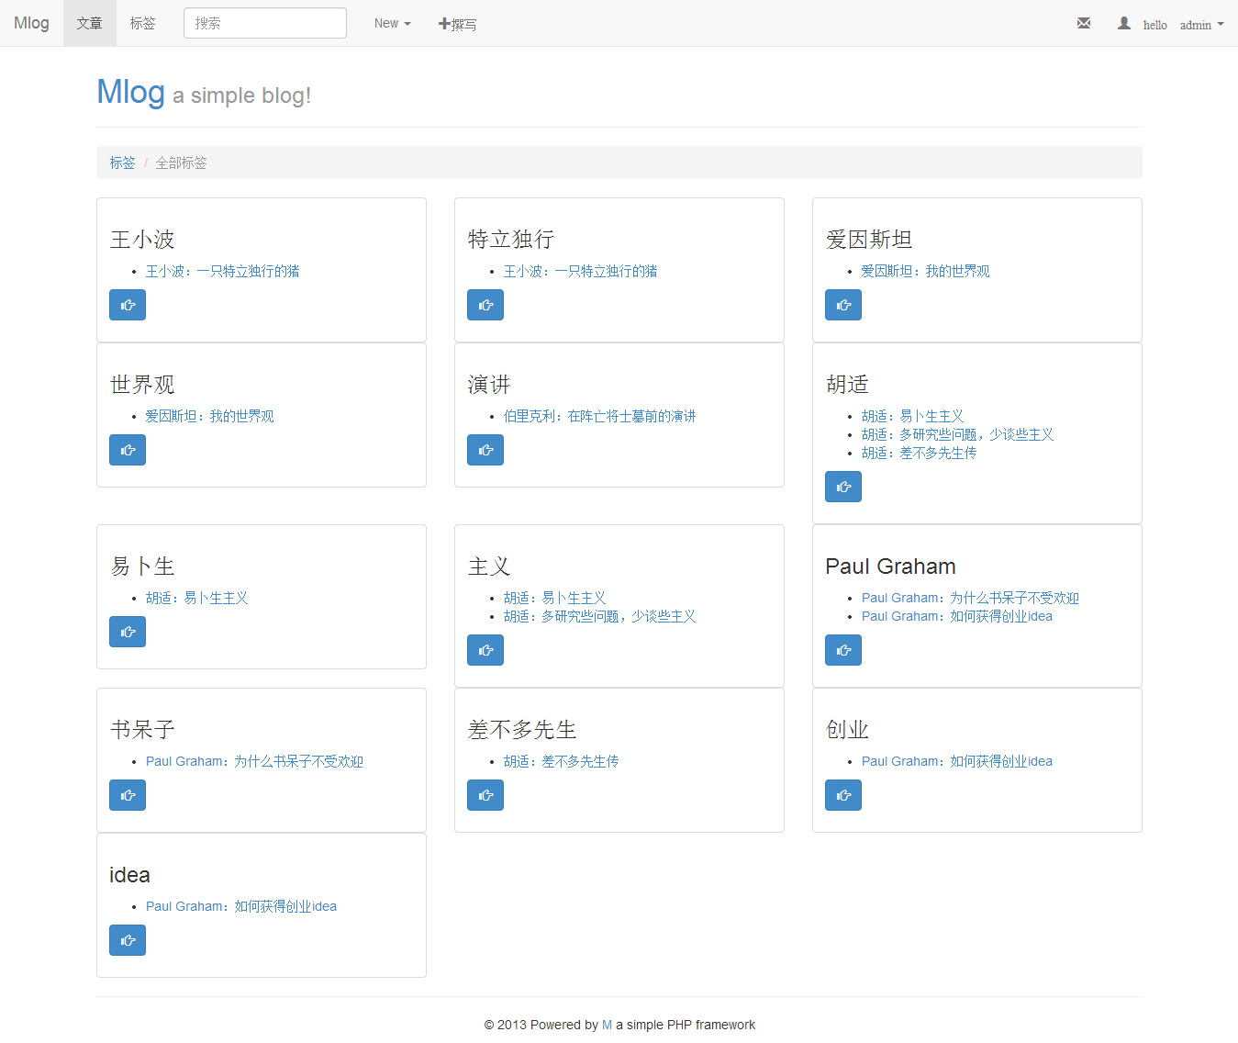This screenshot has width=1238, height=1043.
Task: Click the 搜索 search input field
Action: [264, 23]
